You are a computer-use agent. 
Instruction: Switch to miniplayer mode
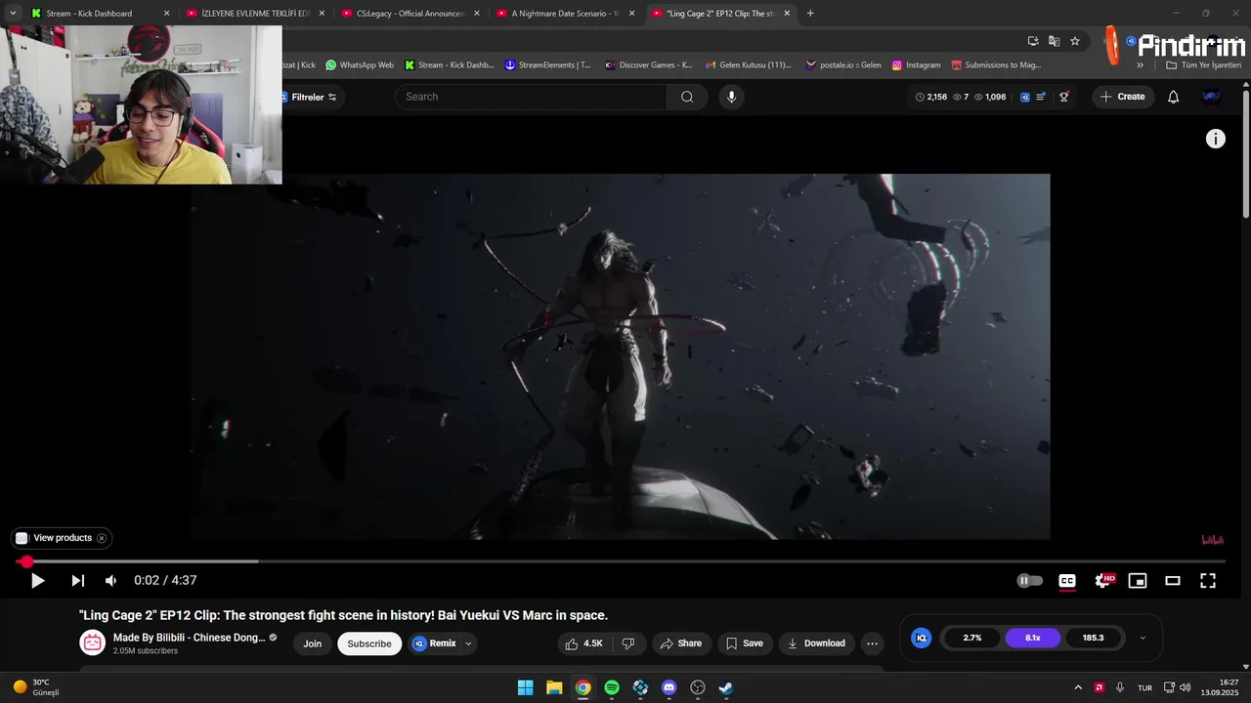pyautogui.click(x=1138, y=581)
